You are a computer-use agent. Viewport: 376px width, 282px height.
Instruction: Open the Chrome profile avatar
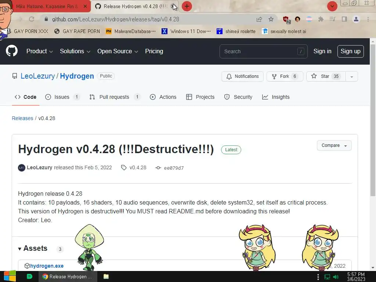coord(356,19)
